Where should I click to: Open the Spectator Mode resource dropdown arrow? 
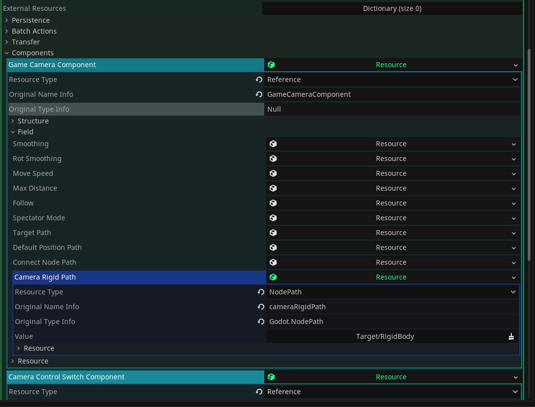tap(513, 218)
